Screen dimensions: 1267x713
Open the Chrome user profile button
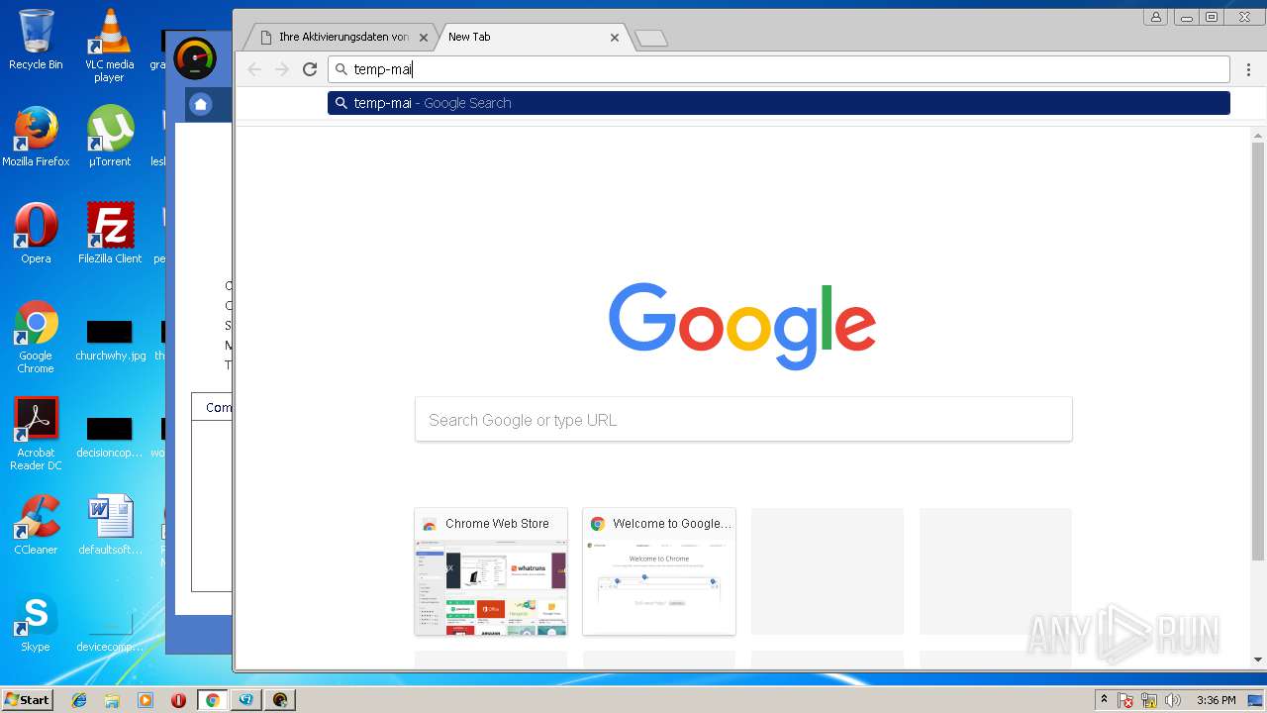click(x=1155, y=17)
